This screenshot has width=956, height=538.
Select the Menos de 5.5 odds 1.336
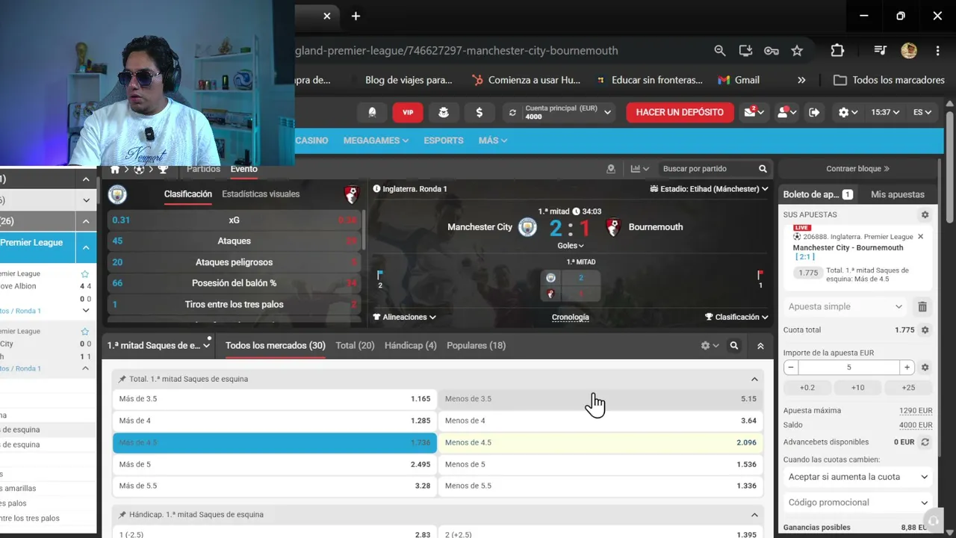click(x=600, y=486)
